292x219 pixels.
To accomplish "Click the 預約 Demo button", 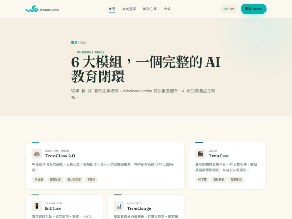I will [x=253, y=9].
